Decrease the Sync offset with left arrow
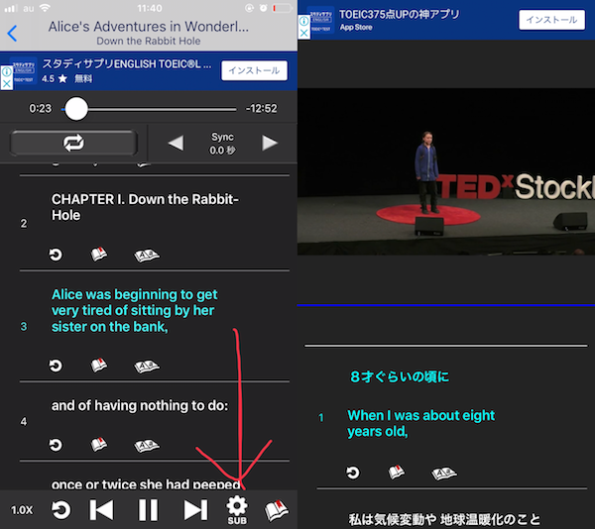595x529 pixels. point(176,143)
